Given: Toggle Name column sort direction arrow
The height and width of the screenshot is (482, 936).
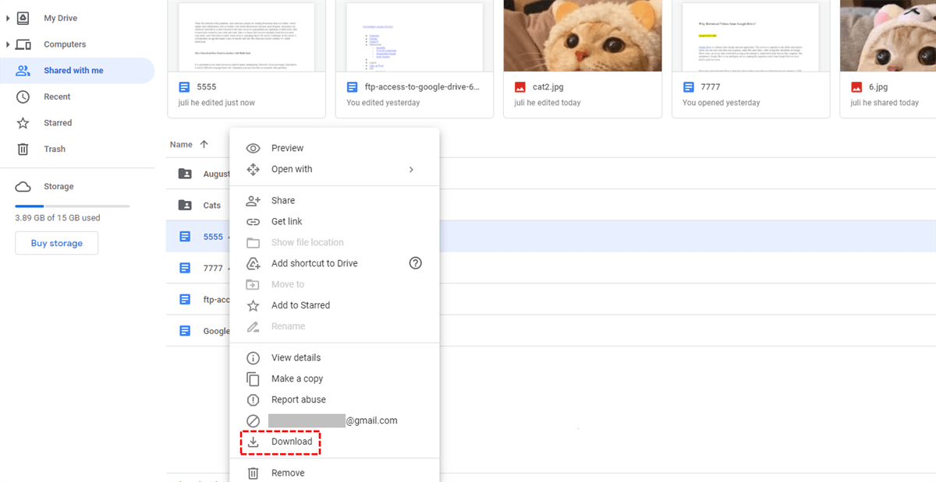Looking at the screenshot, I should (204, 144).
